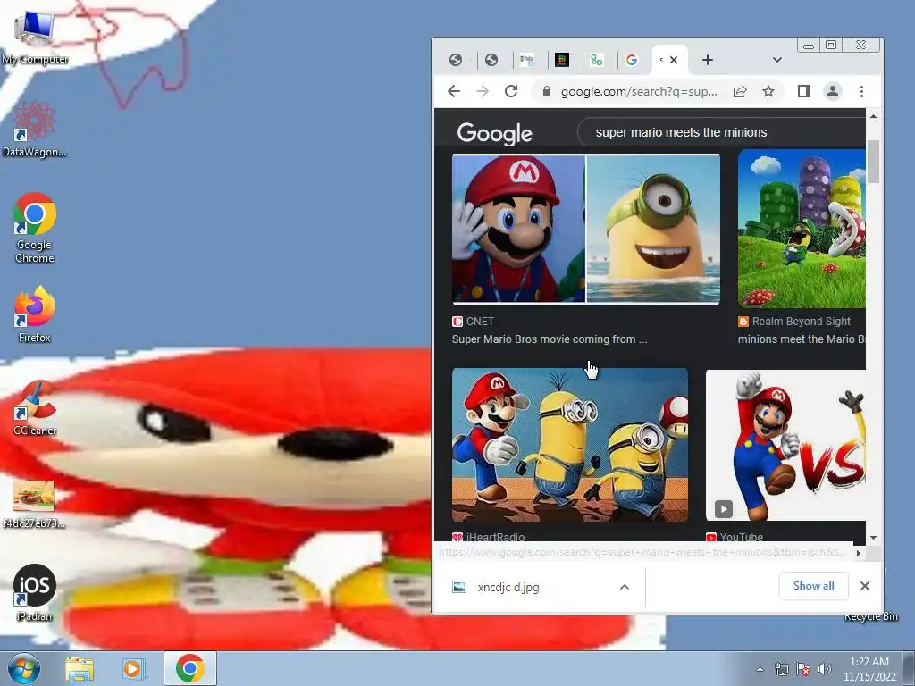Switch to the Google favicon tab

click(x=632, y=60)
